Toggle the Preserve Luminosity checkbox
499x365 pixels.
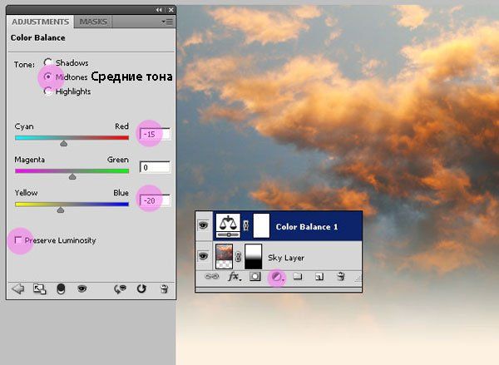tap(18, 240)
